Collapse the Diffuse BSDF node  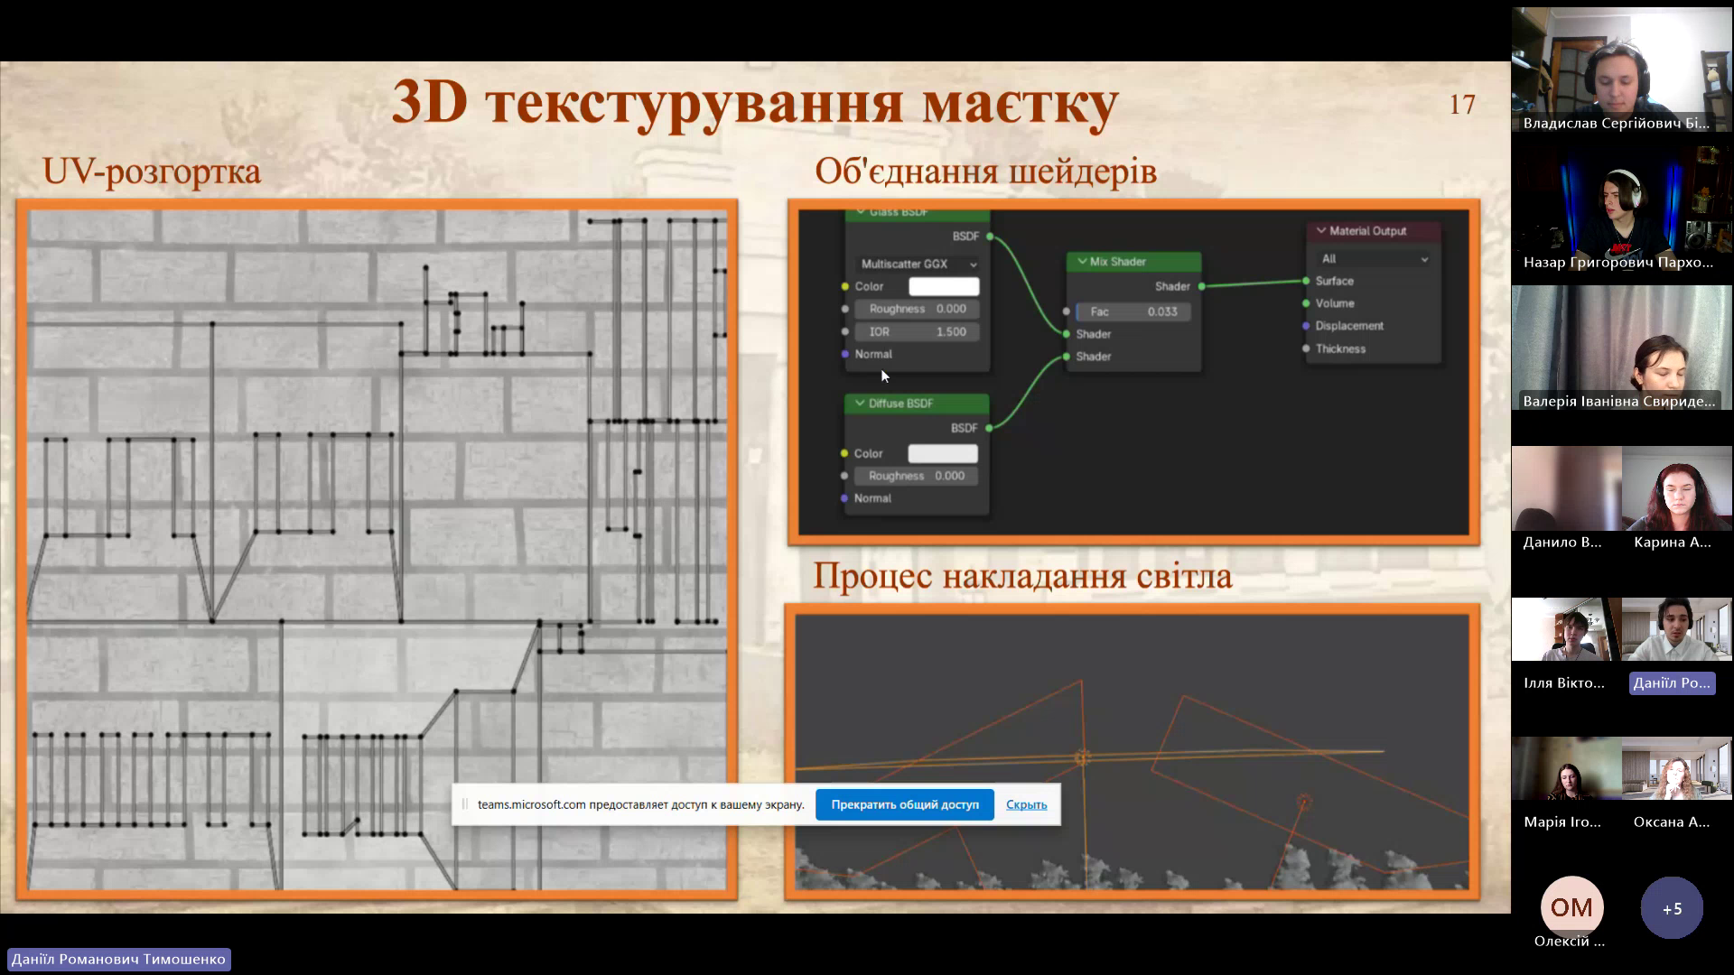(x=860, y=404)
